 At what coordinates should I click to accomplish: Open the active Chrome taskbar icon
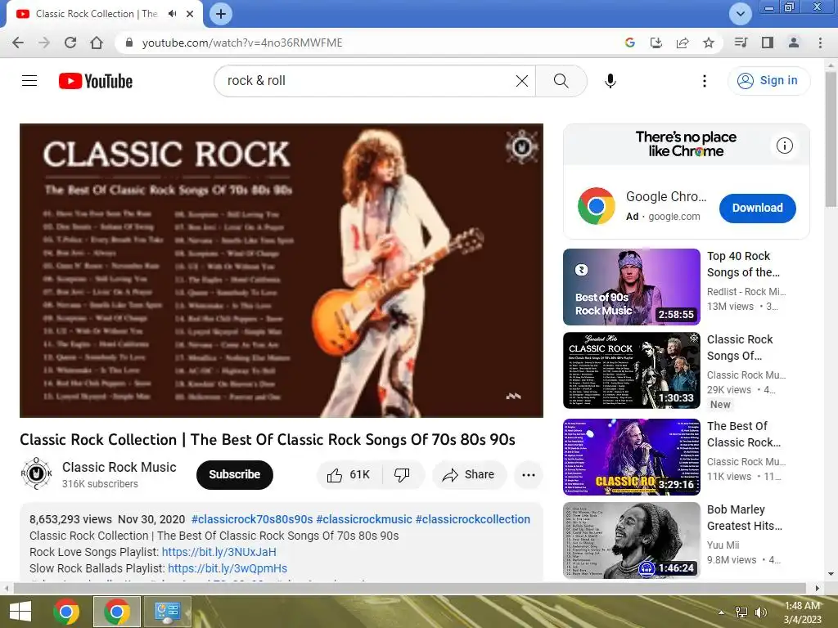pyautogui.click(x=117, y=612)
